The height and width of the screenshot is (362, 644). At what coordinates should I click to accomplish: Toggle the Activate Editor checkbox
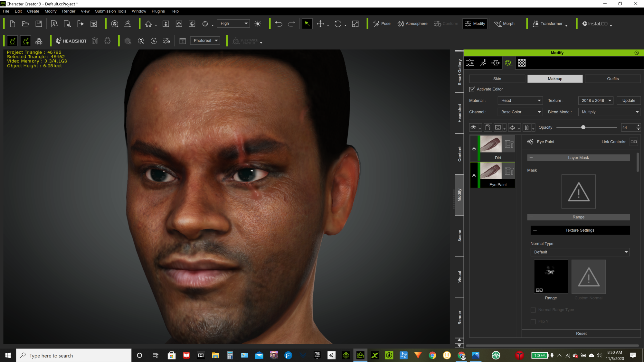pos(472,89)
